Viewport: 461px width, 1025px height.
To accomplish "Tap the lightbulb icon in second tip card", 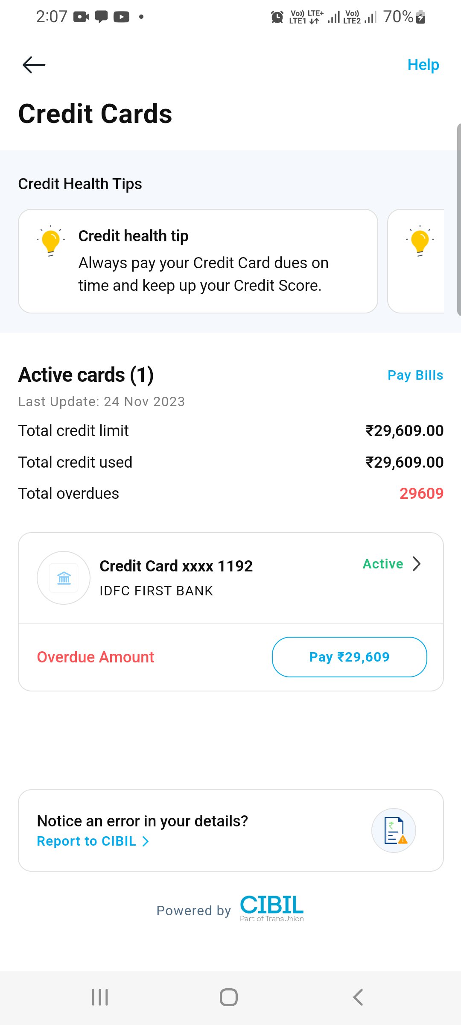I will [x=420, y=241].
